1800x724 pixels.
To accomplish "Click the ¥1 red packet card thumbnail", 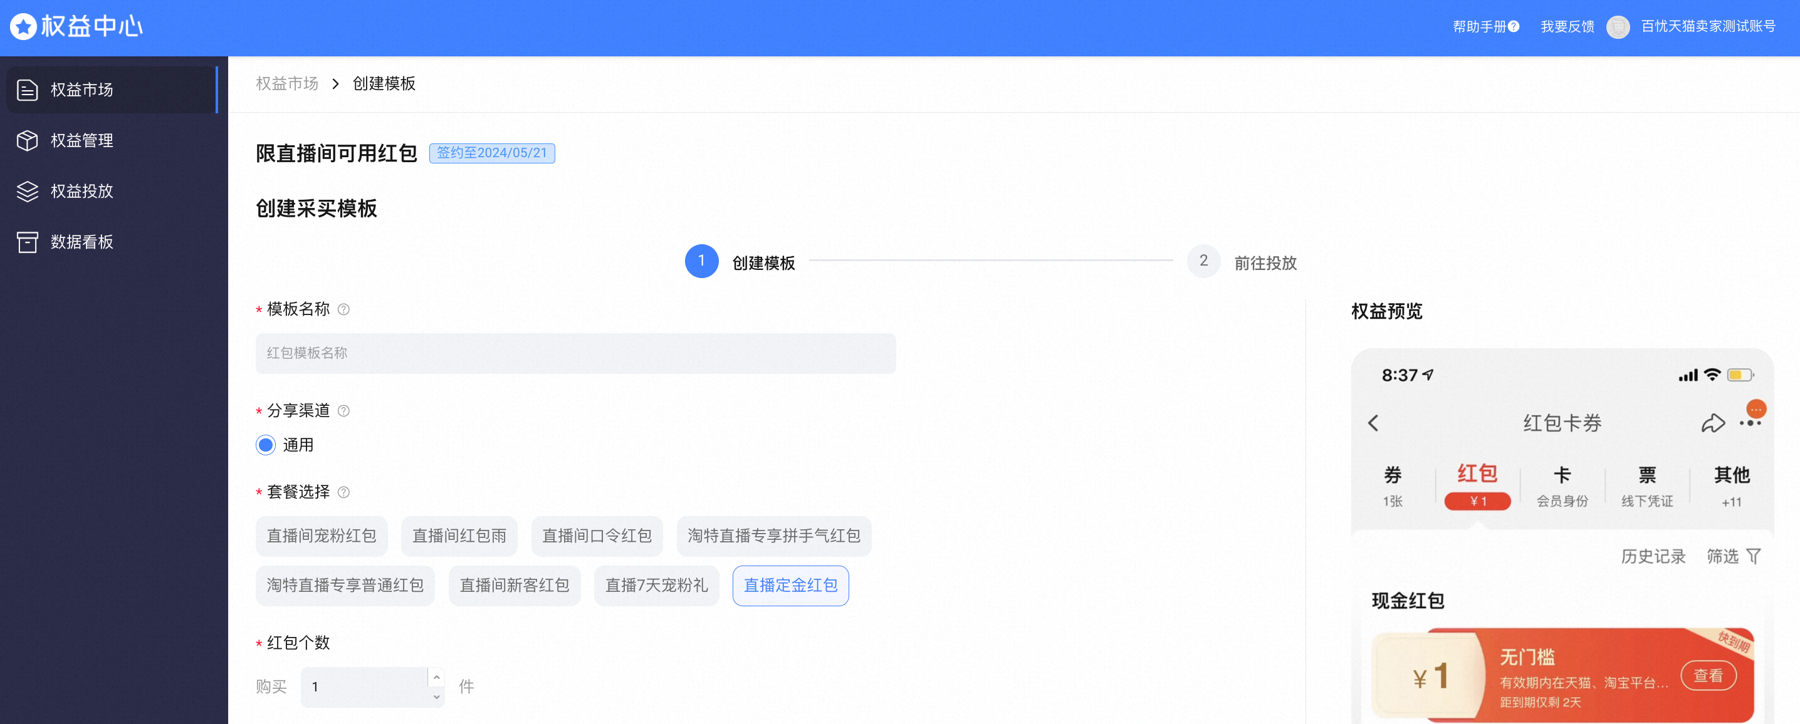I will point(1430,676).
